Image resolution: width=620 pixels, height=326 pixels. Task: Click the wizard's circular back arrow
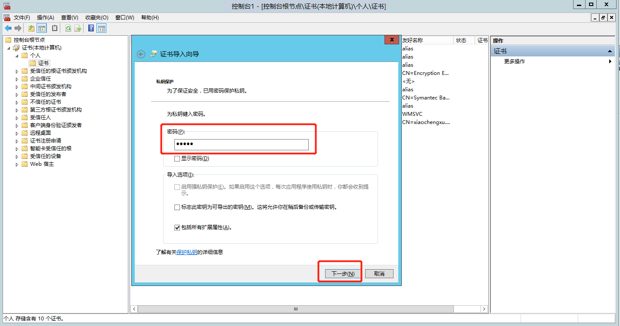coord(141,54)
